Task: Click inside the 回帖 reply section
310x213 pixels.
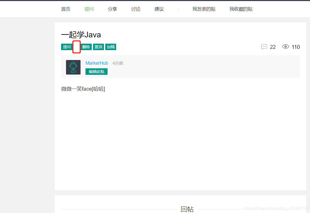Action: (x=187, y=209)
